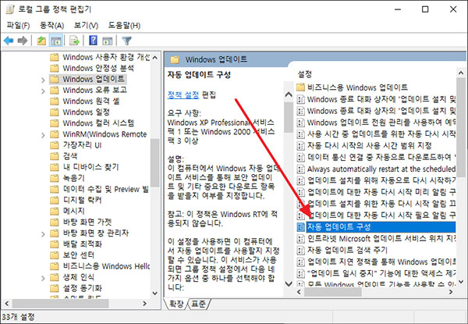Toggle the Show/Hide action pane icon
Image resolution: width=468 pixels, height=324 pixels.
[x=107, y=41]
